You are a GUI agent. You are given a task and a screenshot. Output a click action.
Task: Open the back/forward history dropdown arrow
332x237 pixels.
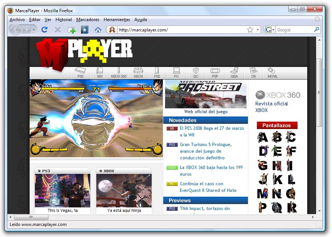tap(34, 30)
